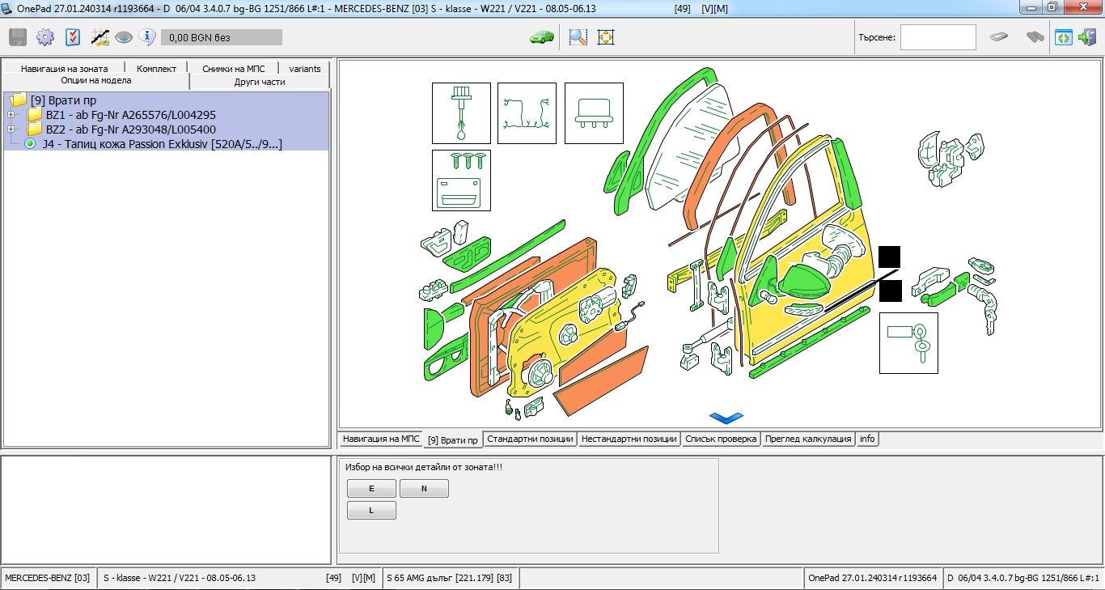Select J4 Тапиц кожа Passion Exklusiv option
This screenshot has width=1105, height=590.
click(x=162, y=144)
